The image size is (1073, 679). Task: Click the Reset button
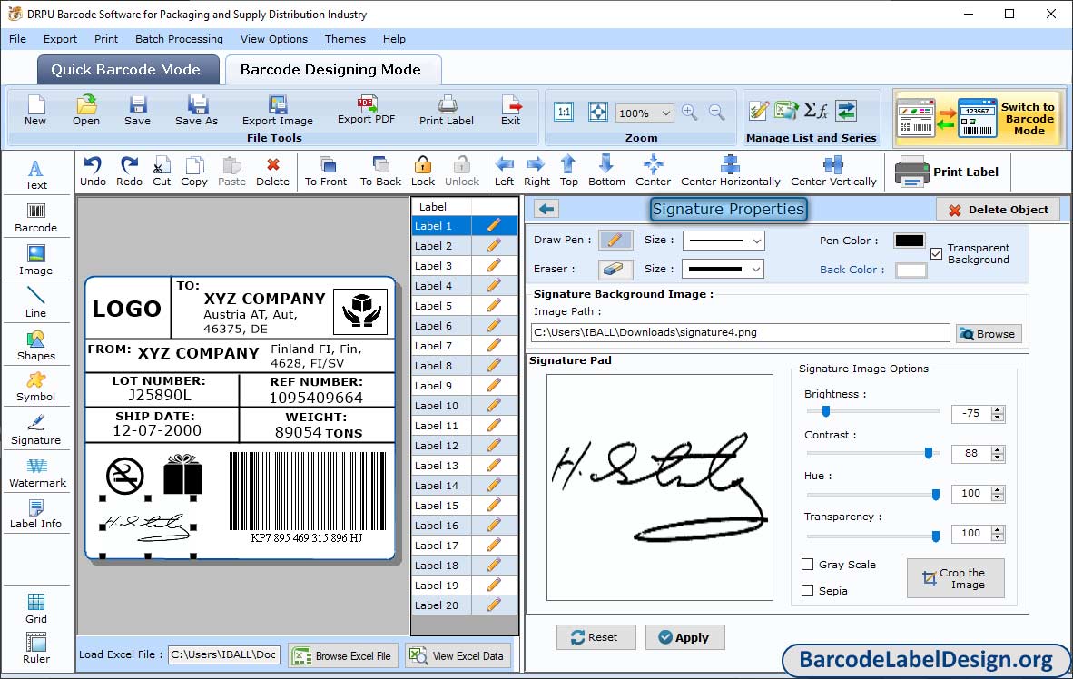click(596, 637)
